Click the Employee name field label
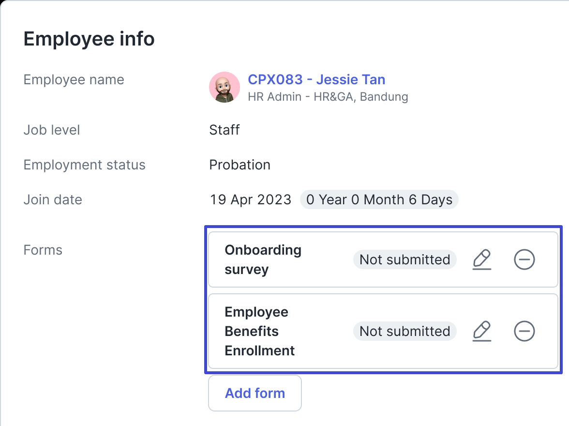This screenshot has height=426, width=569. (74, 79)
